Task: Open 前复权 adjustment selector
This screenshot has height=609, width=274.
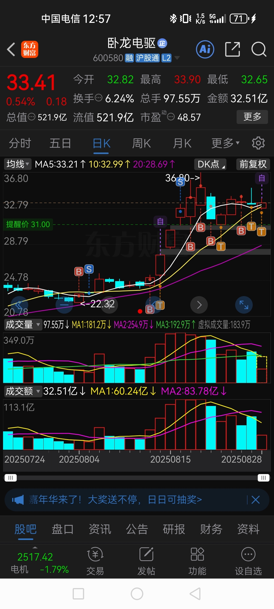Action: [253, 164]
